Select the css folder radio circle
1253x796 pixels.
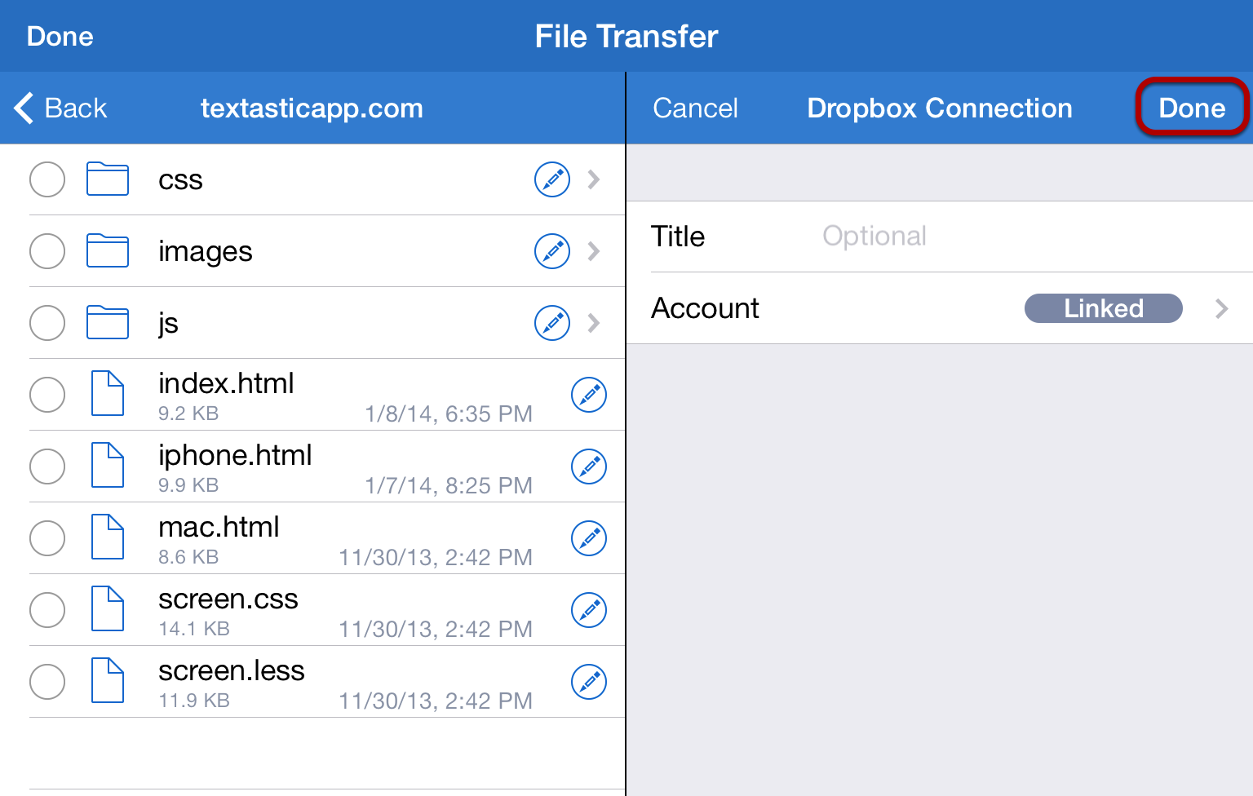(47, 179)
